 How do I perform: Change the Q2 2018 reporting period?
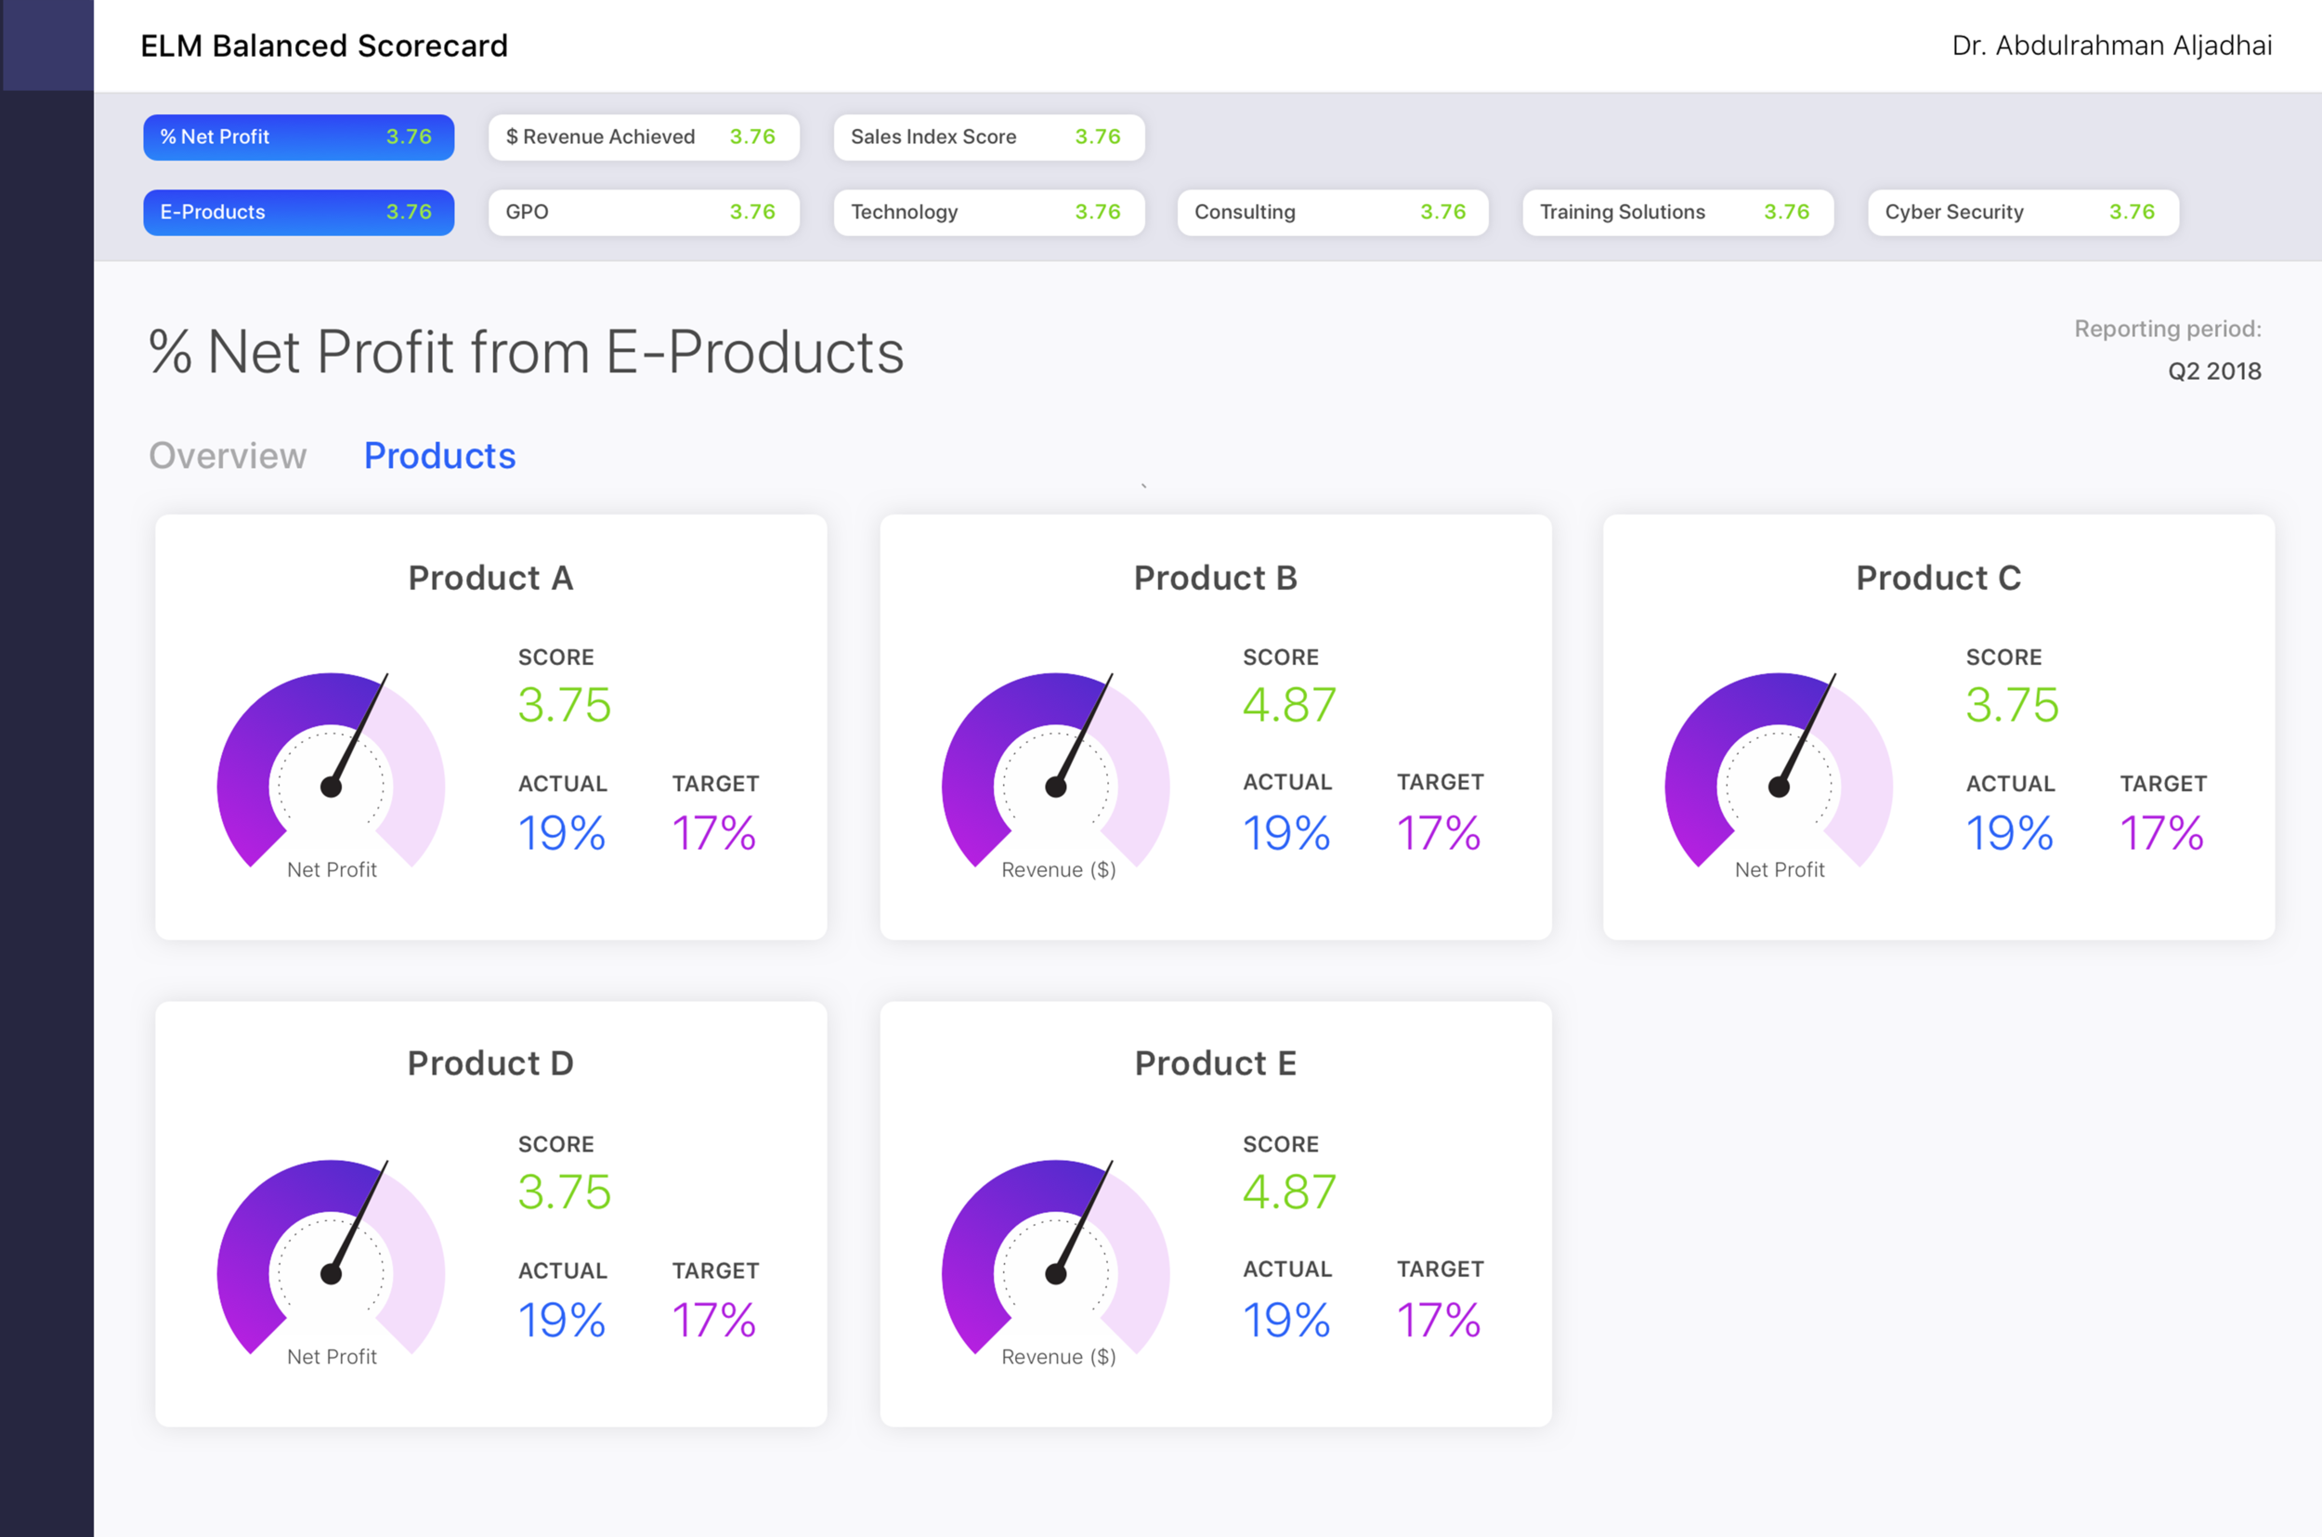(x=2215, y=371)
